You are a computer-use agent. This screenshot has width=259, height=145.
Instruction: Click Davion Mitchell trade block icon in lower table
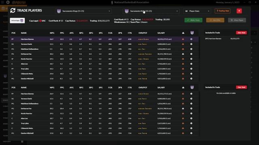click(183, 133)
